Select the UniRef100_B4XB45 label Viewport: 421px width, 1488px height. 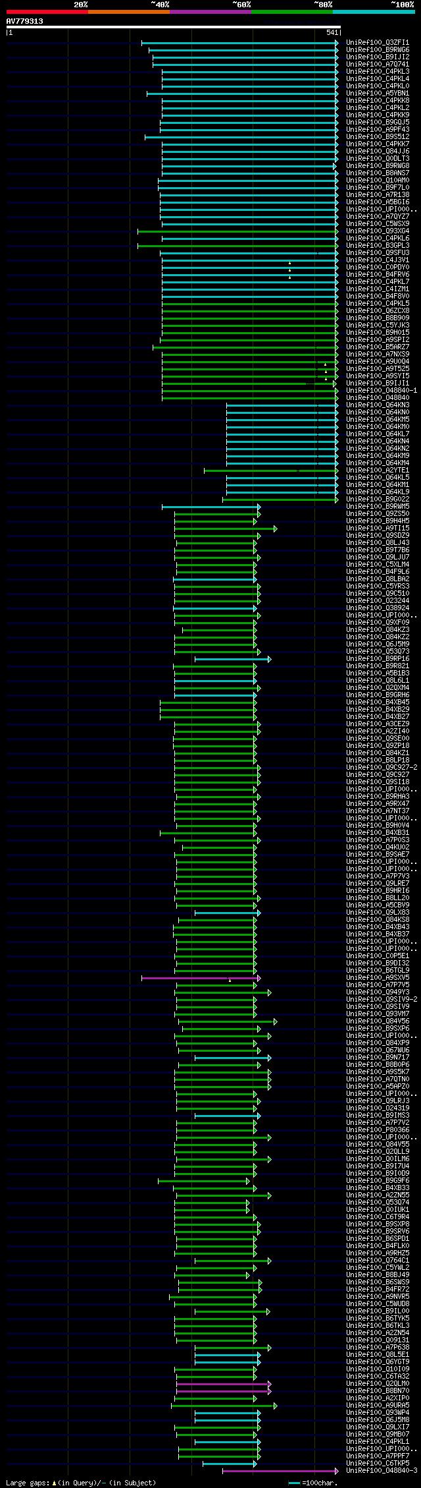coord(378,702)
